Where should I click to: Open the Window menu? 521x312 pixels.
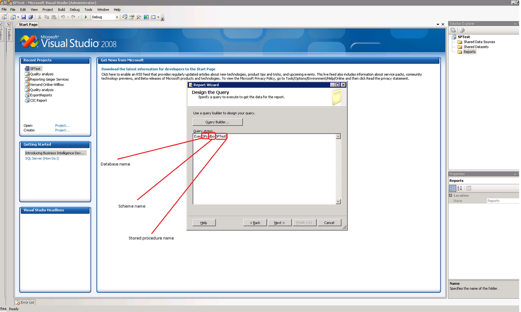pos(103,10)
